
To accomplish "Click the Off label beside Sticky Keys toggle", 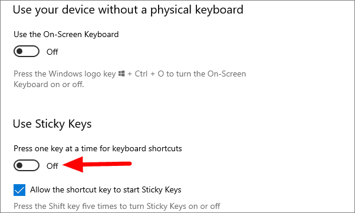I will tap(52, 166).
